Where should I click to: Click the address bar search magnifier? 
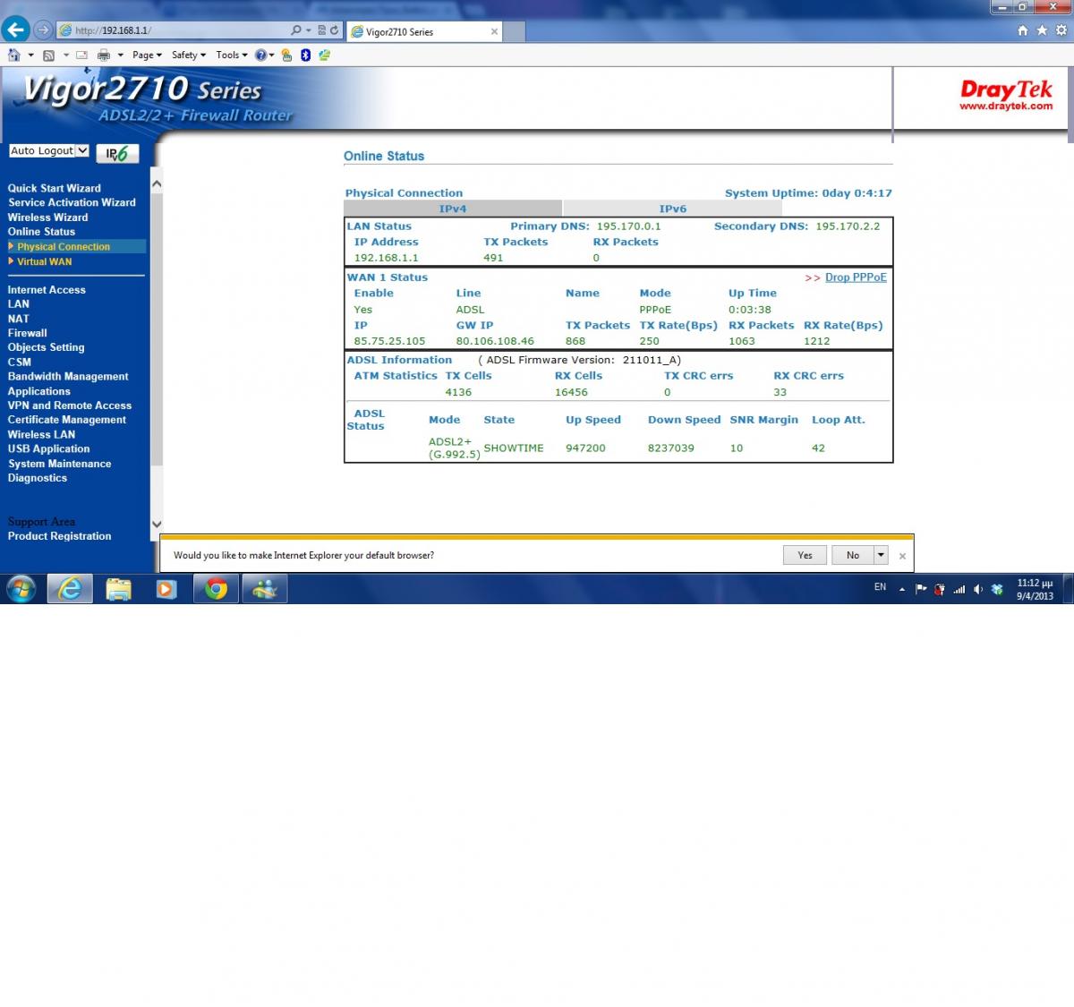(296, 30)
